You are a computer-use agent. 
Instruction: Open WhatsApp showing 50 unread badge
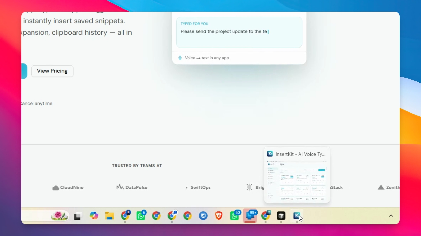pyautogui.click(x=234, y=216)
